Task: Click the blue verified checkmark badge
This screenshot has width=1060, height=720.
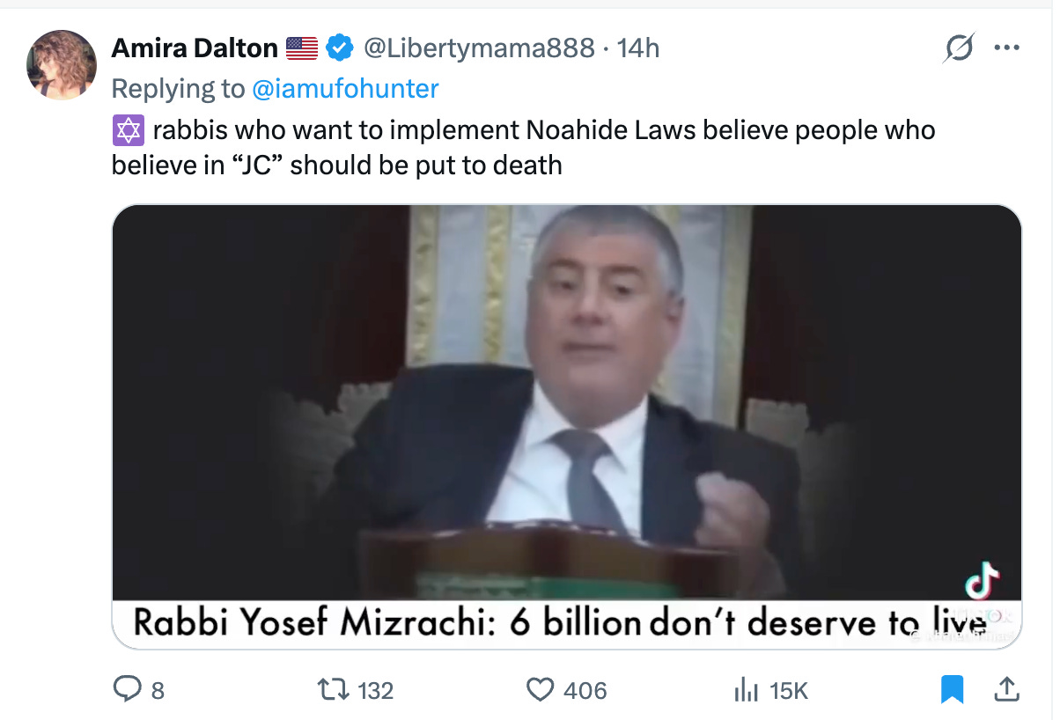Action: [x=340, y=48]
